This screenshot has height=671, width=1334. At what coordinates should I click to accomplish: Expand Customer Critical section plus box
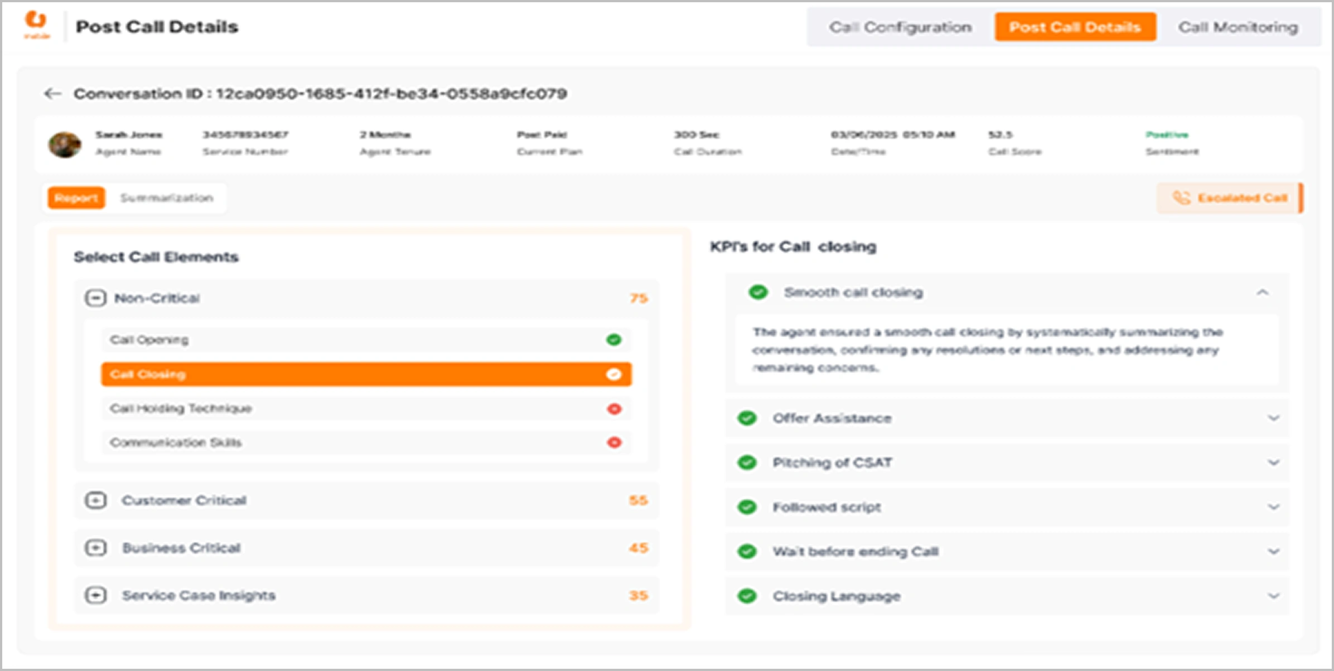(95, 500)
